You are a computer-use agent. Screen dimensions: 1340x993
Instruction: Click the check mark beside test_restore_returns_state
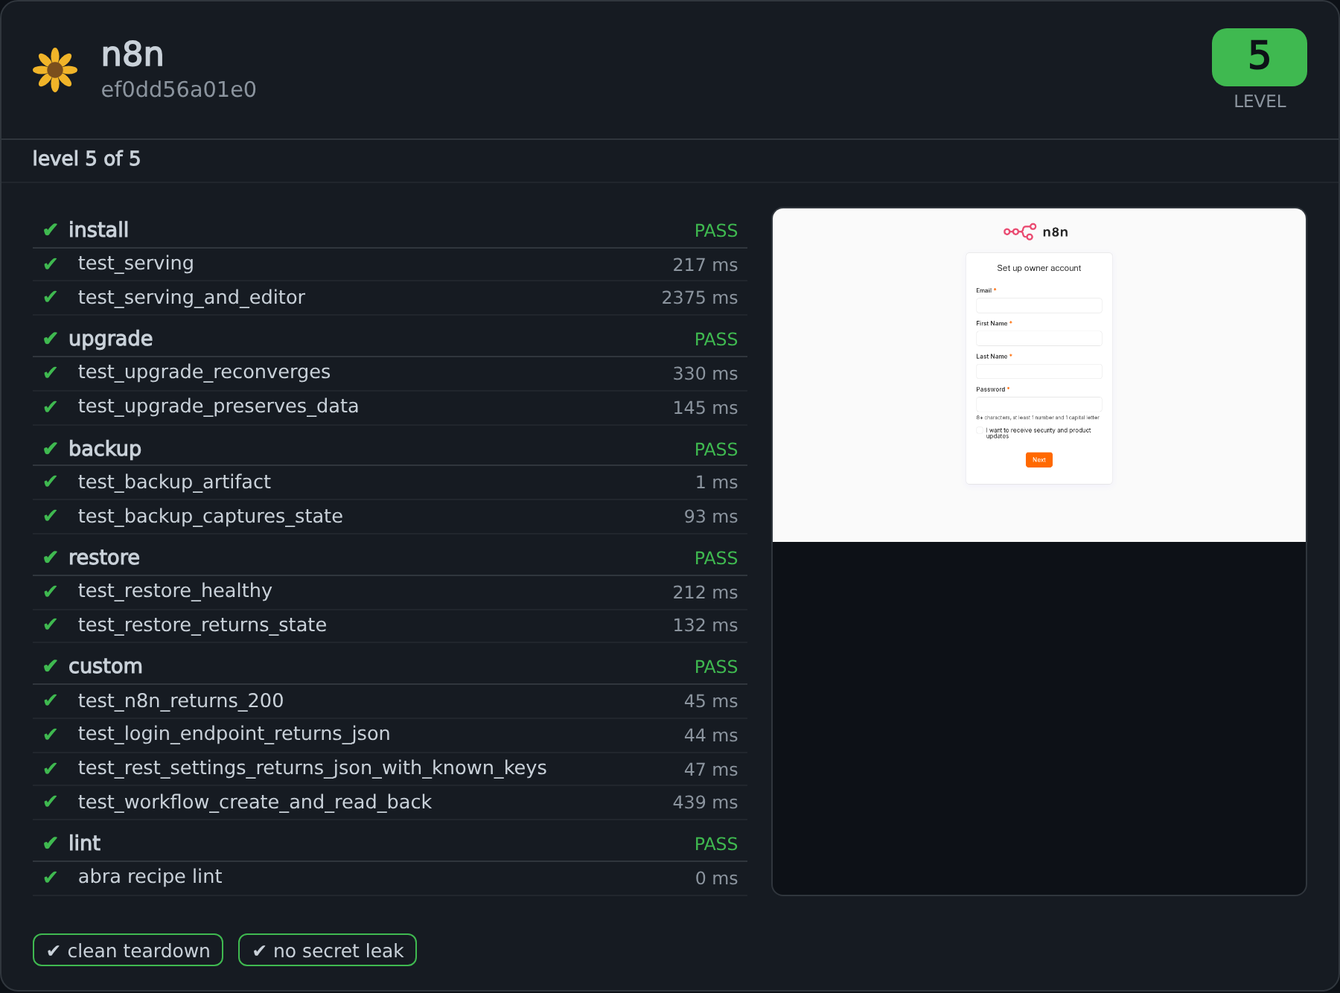(50, 625)
